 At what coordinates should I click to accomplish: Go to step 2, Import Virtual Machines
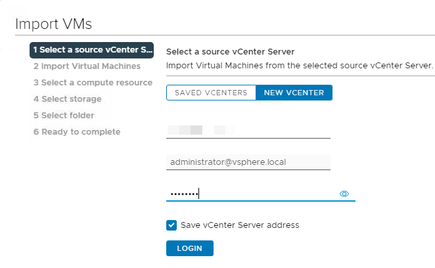(87, 66)
